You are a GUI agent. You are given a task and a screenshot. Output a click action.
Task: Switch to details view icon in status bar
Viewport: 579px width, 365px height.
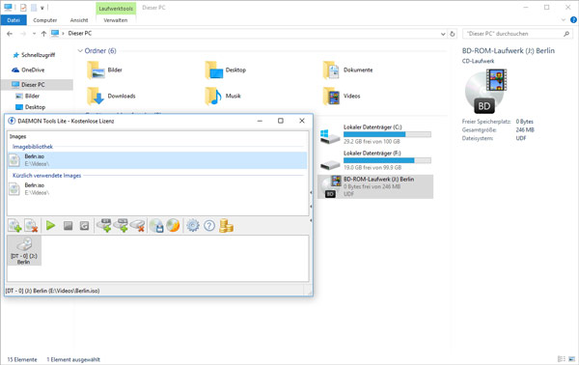[561, 358]
